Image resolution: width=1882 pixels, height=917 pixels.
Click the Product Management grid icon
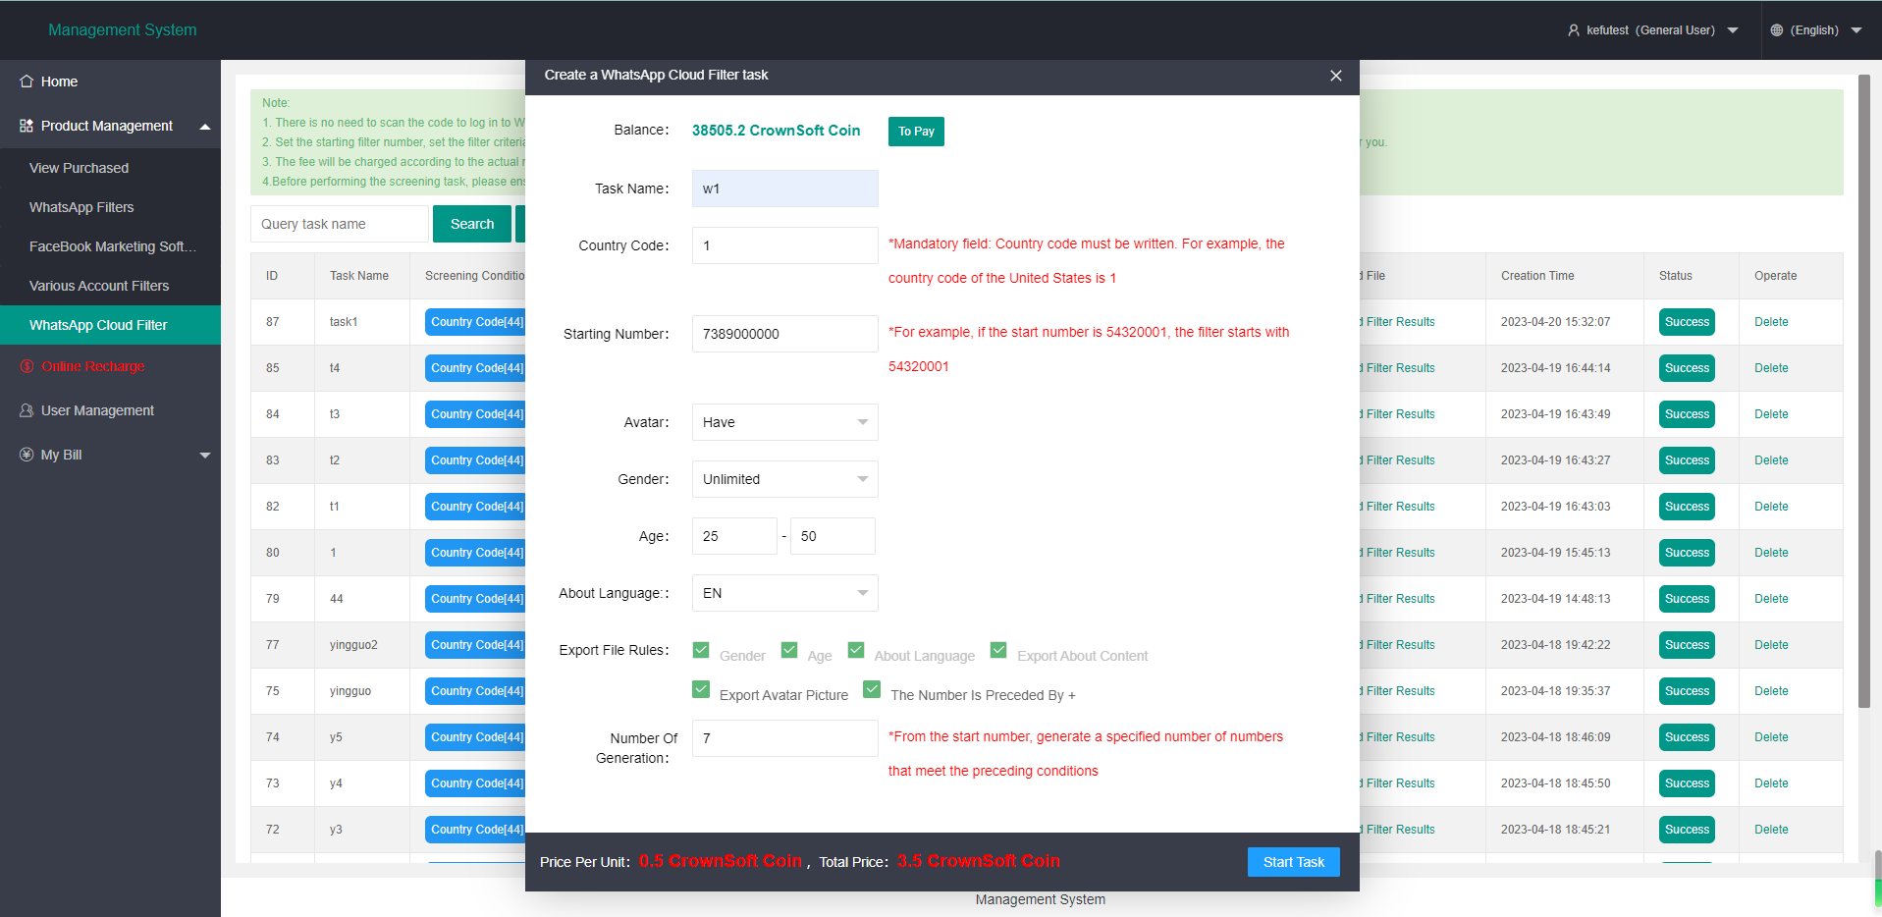[27, 126]
